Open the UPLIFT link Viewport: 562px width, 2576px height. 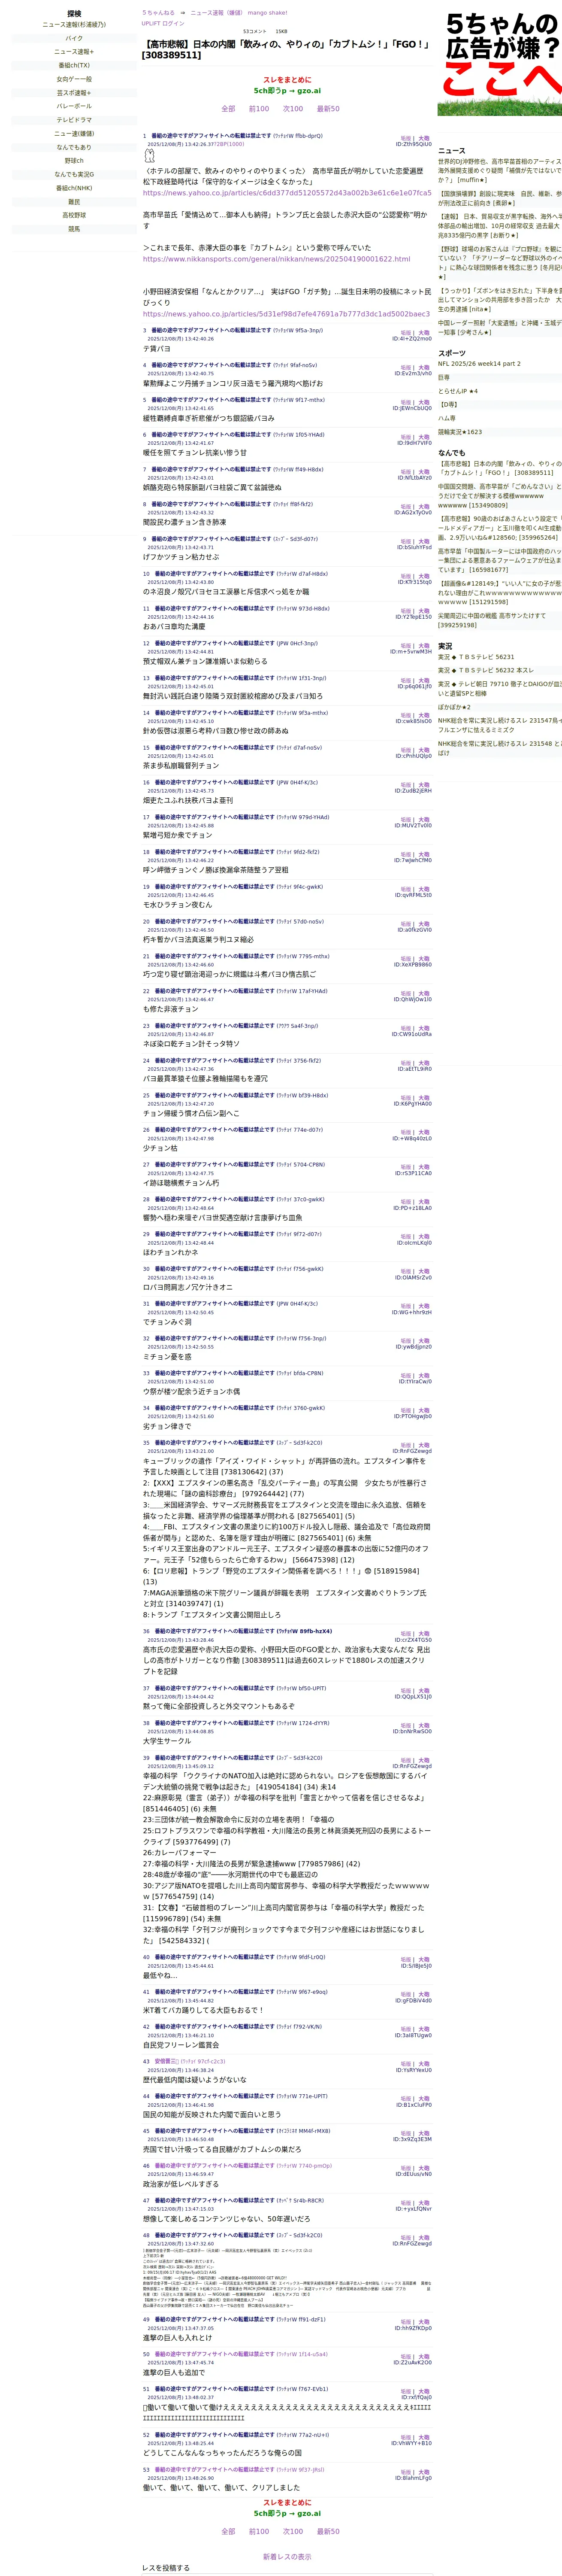(x=150, y=23)
